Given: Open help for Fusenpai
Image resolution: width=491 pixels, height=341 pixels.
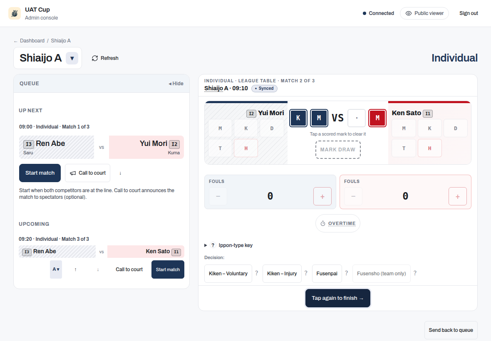Looking at the screenshot, I should [x=346, y=273].
